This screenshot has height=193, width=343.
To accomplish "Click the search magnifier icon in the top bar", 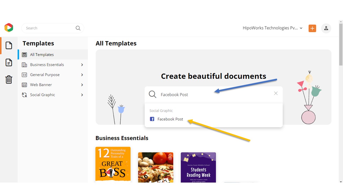I will click(78, 28).
